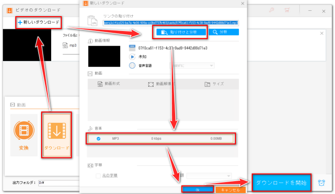Click the app logo in main title bar
Screen dimensions: 335x194
(x=10, y=10)
